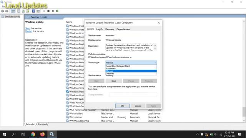Viewport: 246px width, 138px height.
Task: Expand the Startup type combo box
Action: coord(131,62)
